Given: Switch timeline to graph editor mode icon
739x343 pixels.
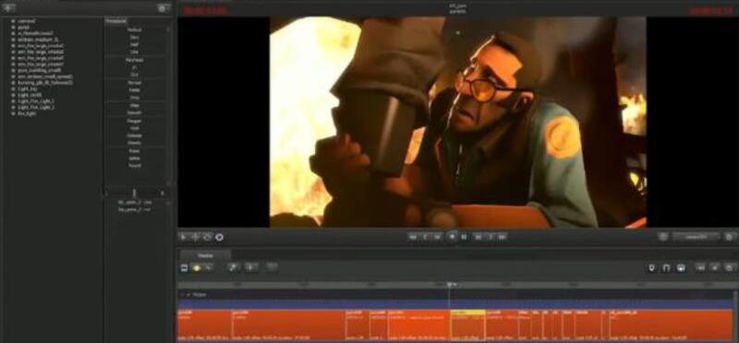Looking at the screenshot, I should (208, 267).
